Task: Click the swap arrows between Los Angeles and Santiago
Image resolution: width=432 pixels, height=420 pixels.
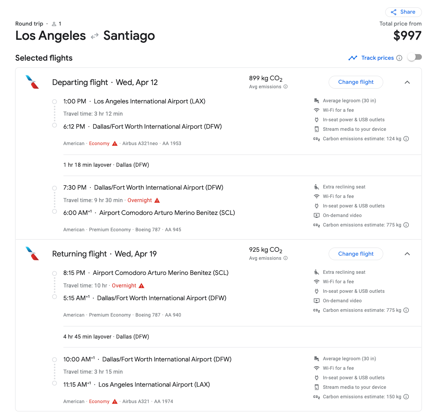Action: [94, 36]
